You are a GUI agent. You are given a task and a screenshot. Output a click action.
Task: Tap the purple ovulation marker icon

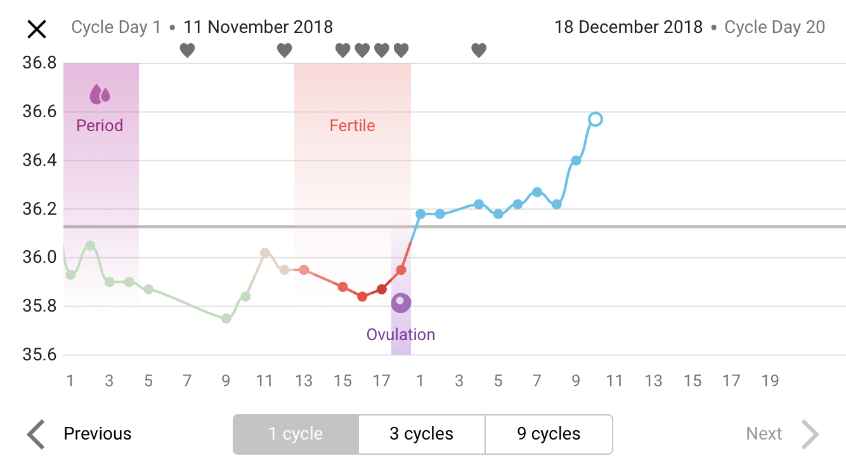click(401, 303)
